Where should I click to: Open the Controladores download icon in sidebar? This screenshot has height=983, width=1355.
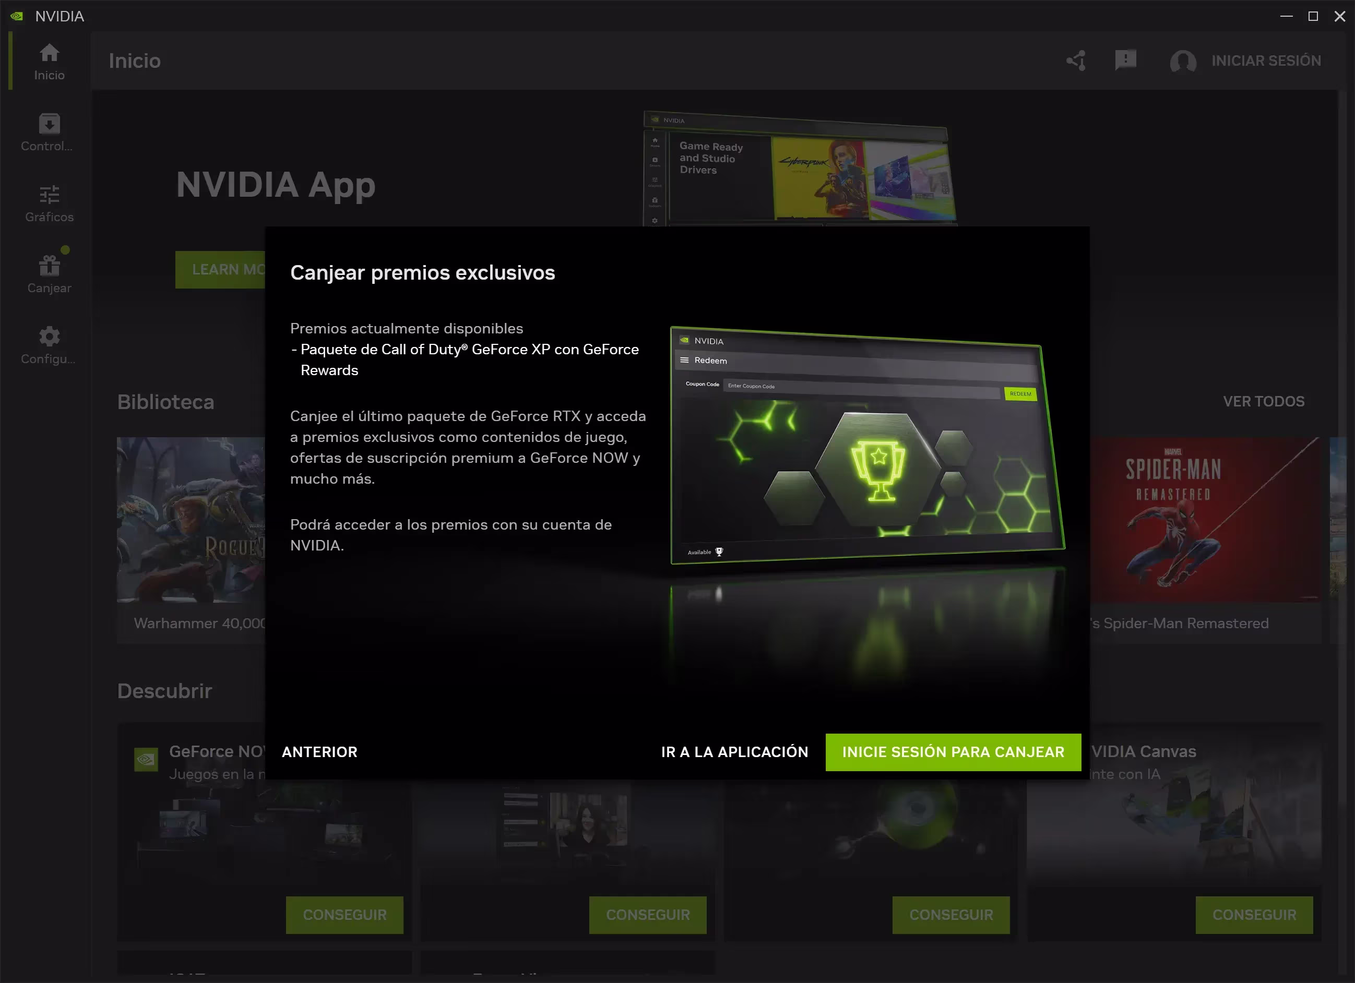pos(49,124)
